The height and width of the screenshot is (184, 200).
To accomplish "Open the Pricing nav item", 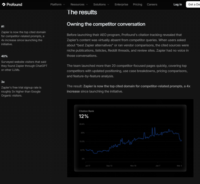I will 137,4.
